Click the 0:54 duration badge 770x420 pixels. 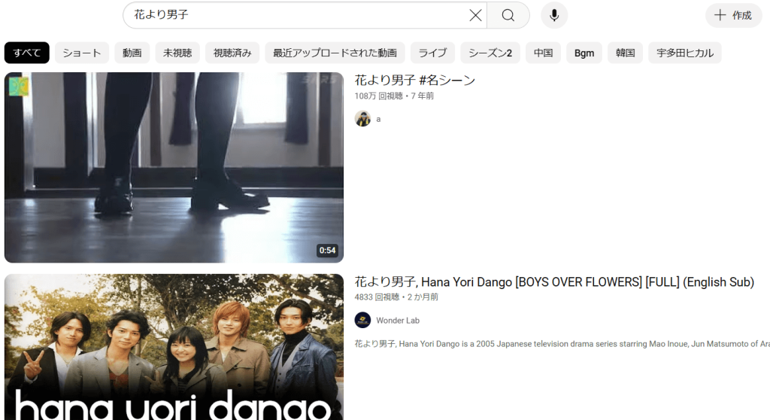click(328, 251)
